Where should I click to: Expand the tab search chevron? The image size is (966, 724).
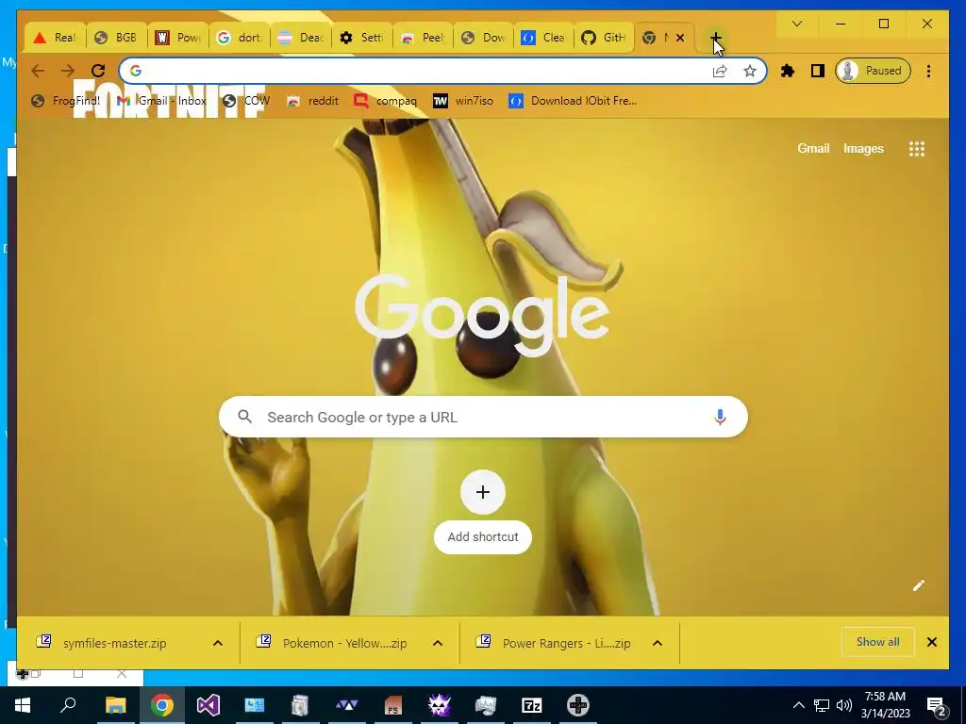[796, 24]
